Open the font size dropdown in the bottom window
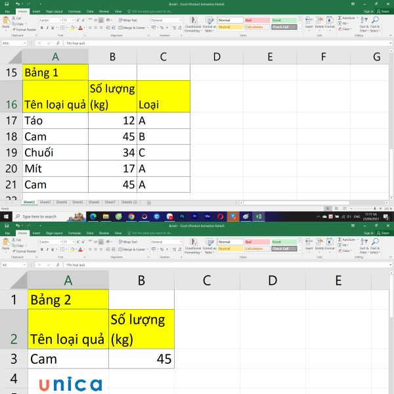The width and height of the screenshot is (394, 394). 74,242
